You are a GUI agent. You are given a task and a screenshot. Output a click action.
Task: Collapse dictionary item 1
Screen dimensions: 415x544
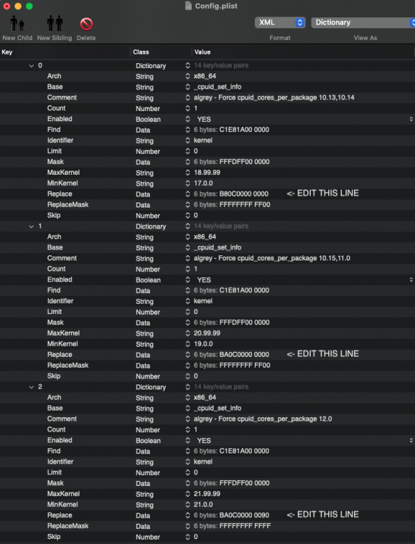coord(31,226)
